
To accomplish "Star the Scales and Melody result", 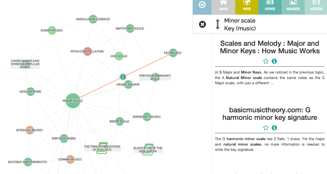I will [266, 61].
